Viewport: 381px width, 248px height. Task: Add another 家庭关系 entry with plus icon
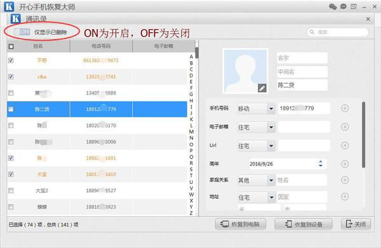pos(345,179)
